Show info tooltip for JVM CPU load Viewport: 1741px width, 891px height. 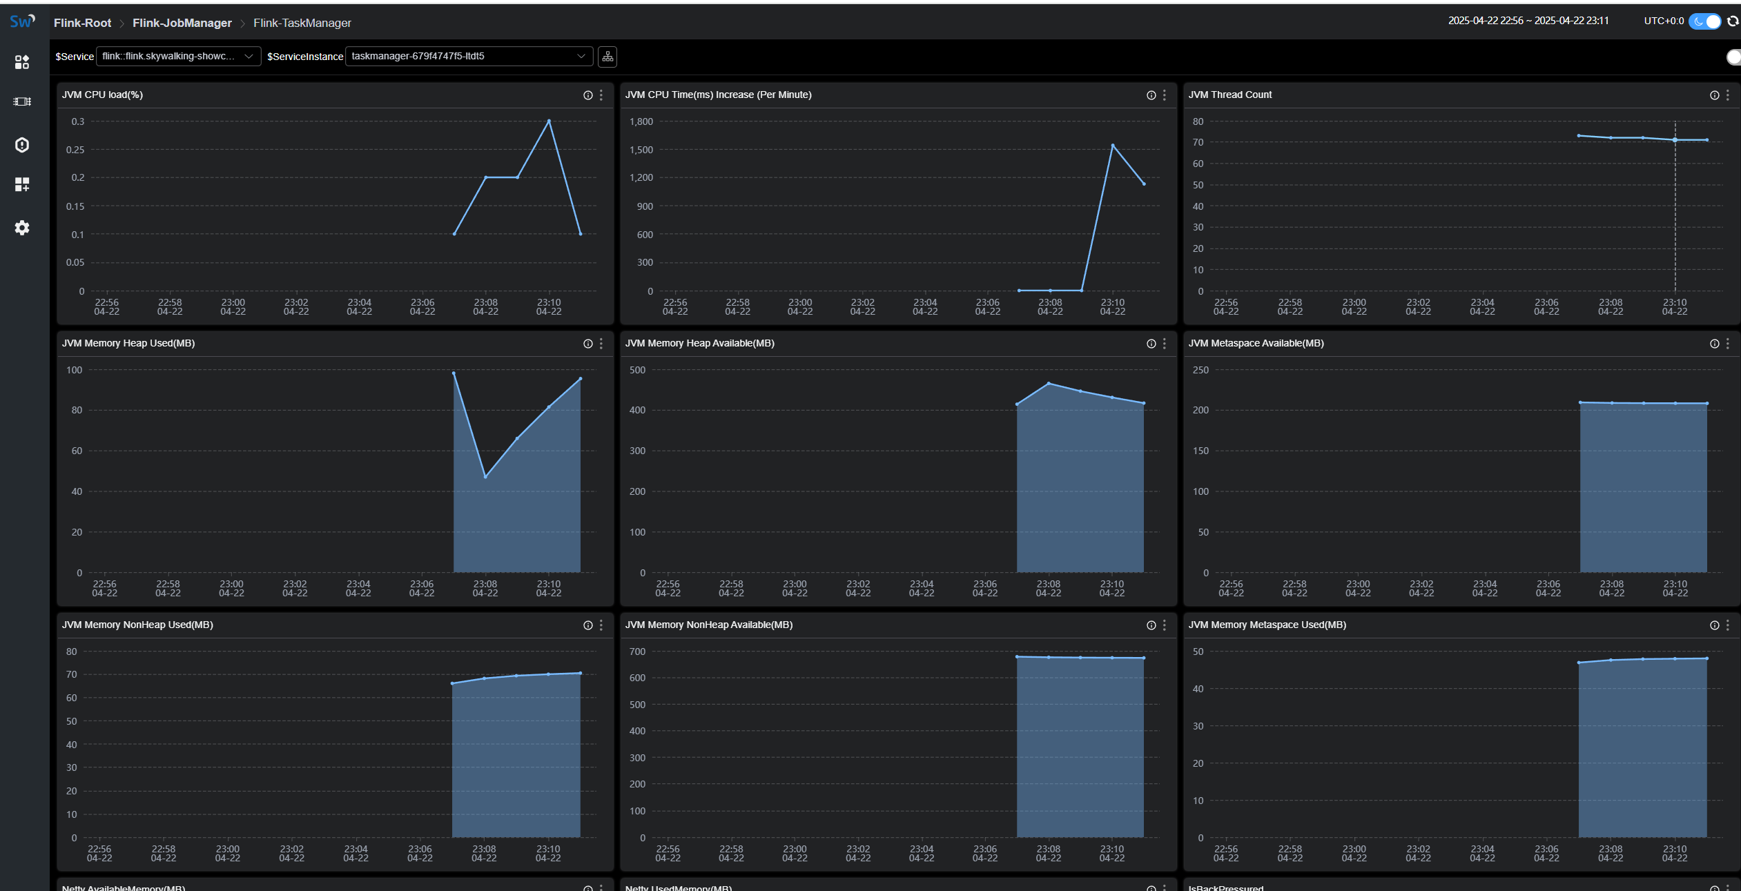click(588, 95)
